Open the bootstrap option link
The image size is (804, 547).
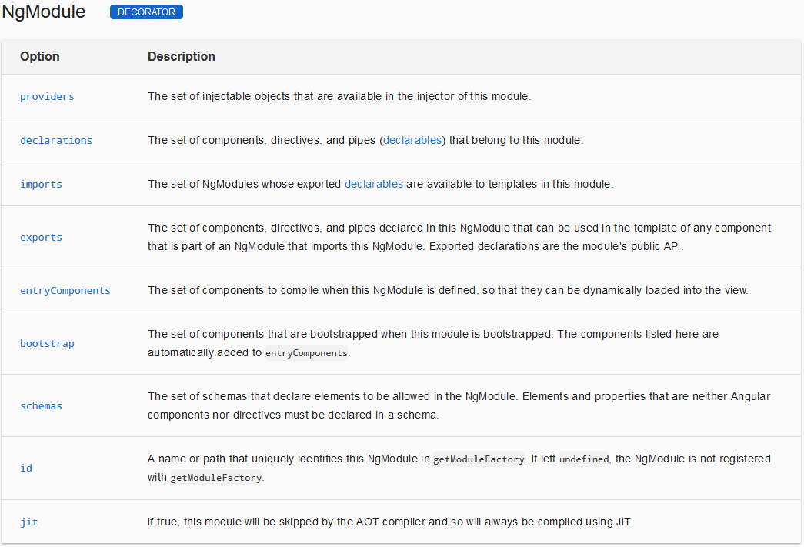(47, 343)
